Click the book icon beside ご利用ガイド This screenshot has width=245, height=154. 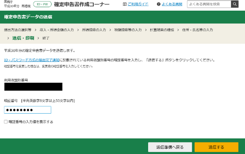click(x=125, y=4)
